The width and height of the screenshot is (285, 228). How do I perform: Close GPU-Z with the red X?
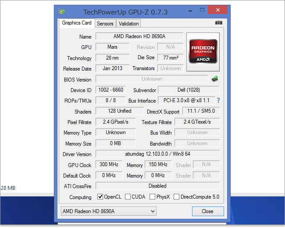point(218,10)
